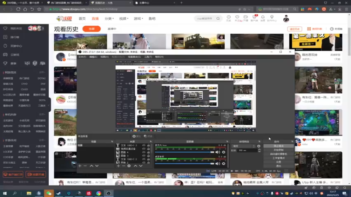Adjust the mic/Aux volume slider

[x=184, y=152]
